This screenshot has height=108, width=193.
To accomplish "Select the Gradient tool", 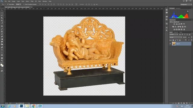I will [x=2, y=39].
